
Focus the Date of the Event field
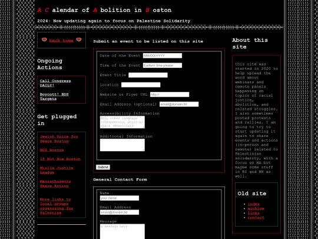[163, 55]
